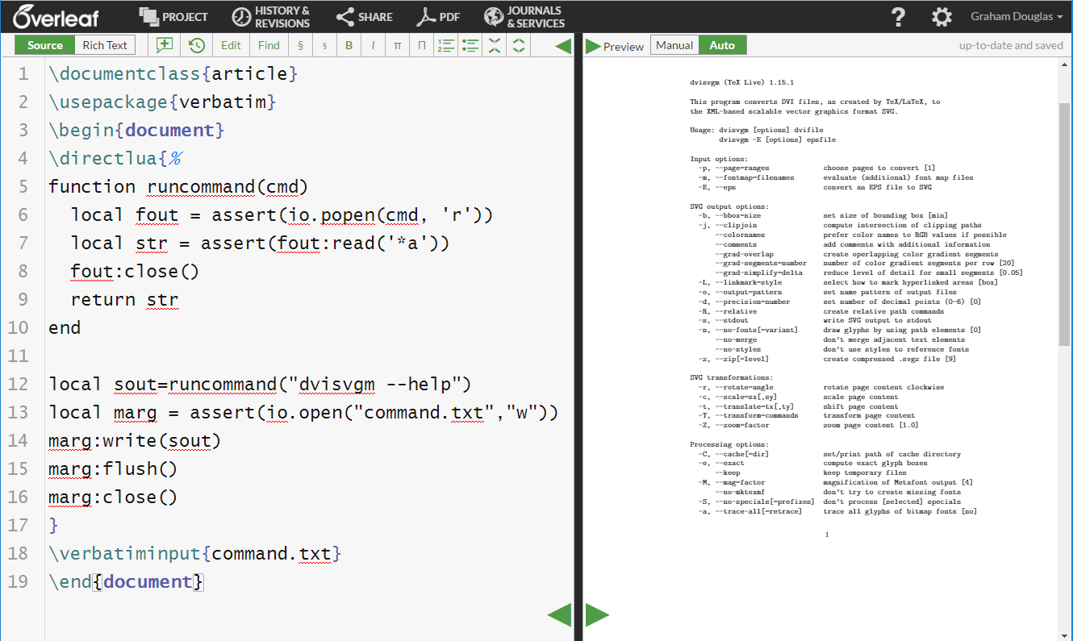Create a numbered list
Viewport: 1073px width, 641px height.
coord(445,45)
